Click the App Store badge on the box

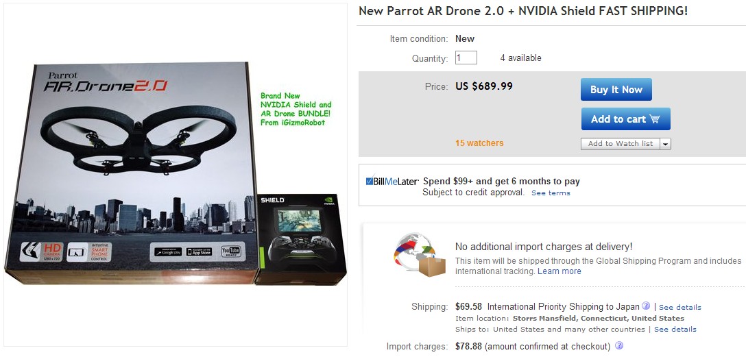pos(200,251)
